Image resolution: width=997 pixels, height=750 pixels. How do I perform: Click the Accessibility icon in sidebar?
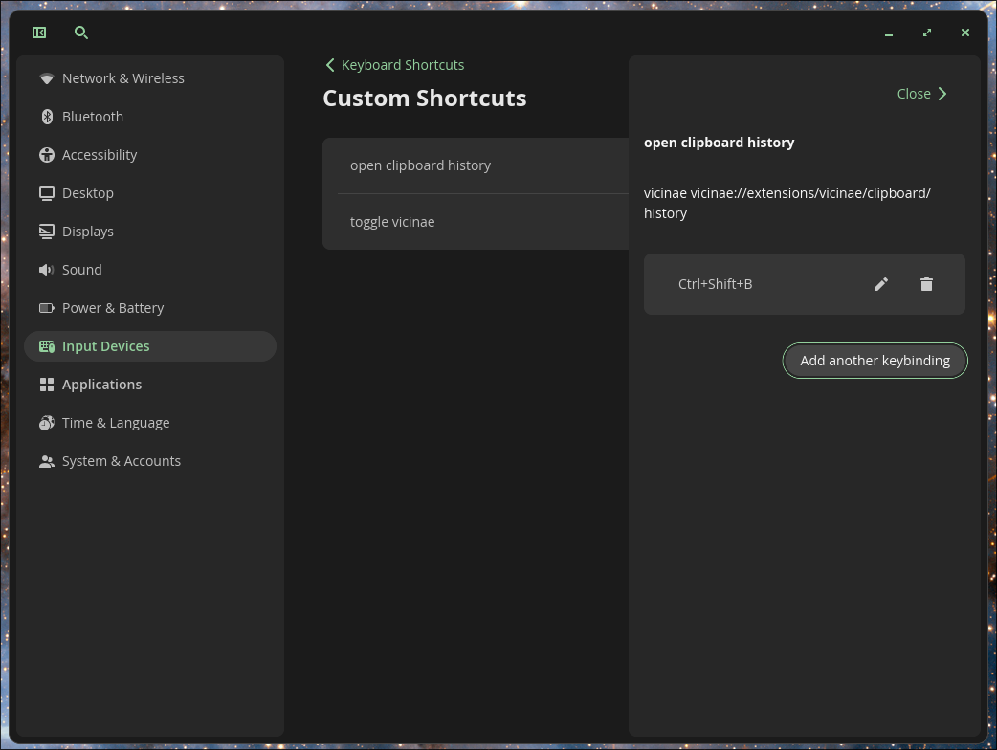47,155
